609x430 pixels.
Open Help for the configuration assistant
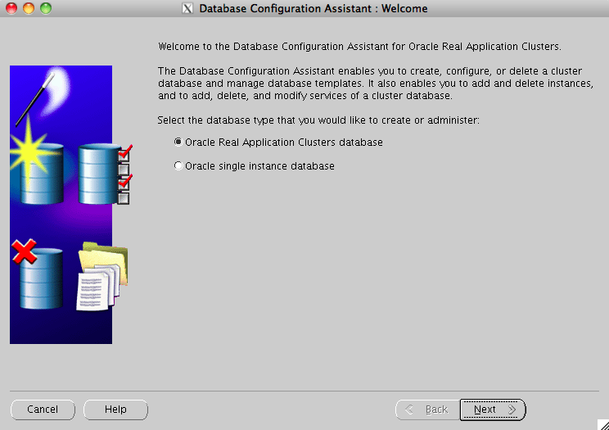point(115,410)
